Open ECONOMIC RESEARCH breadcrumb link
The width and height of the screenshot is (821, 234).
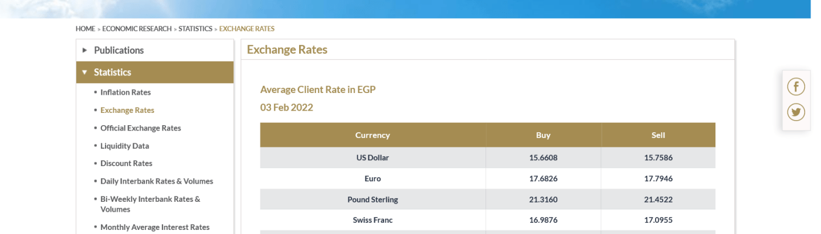coord(137,29)
